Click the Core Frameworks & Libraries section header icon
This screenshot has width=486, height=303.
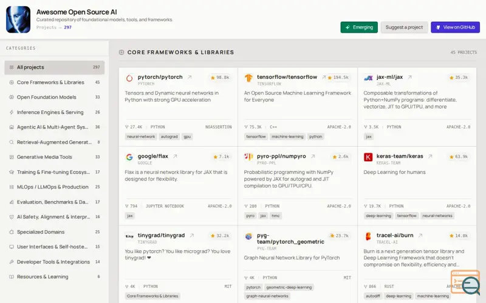(122, 52)
